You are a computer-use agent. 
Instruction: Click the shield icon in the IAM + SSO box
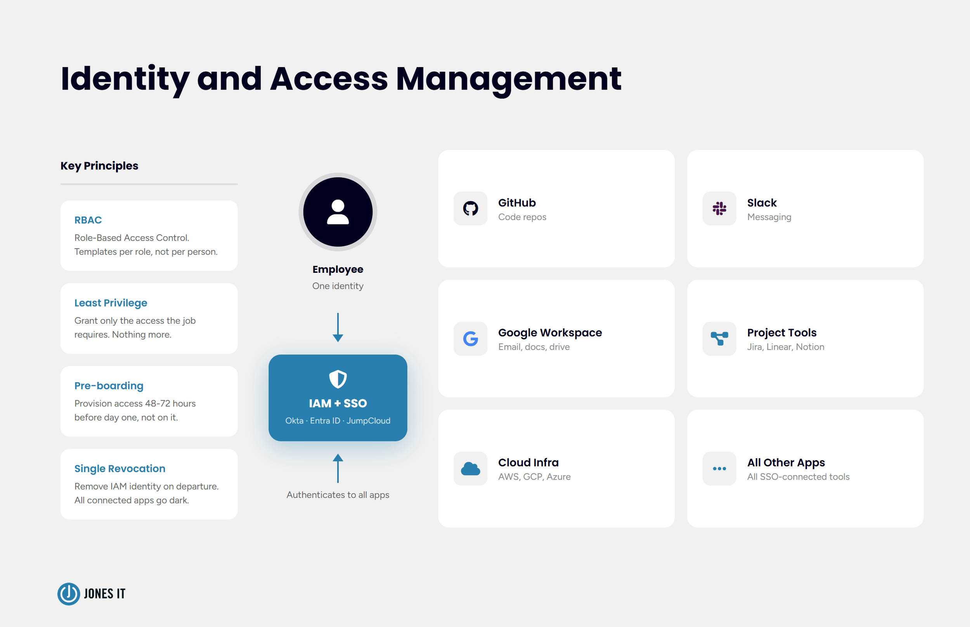click(338, 379)
